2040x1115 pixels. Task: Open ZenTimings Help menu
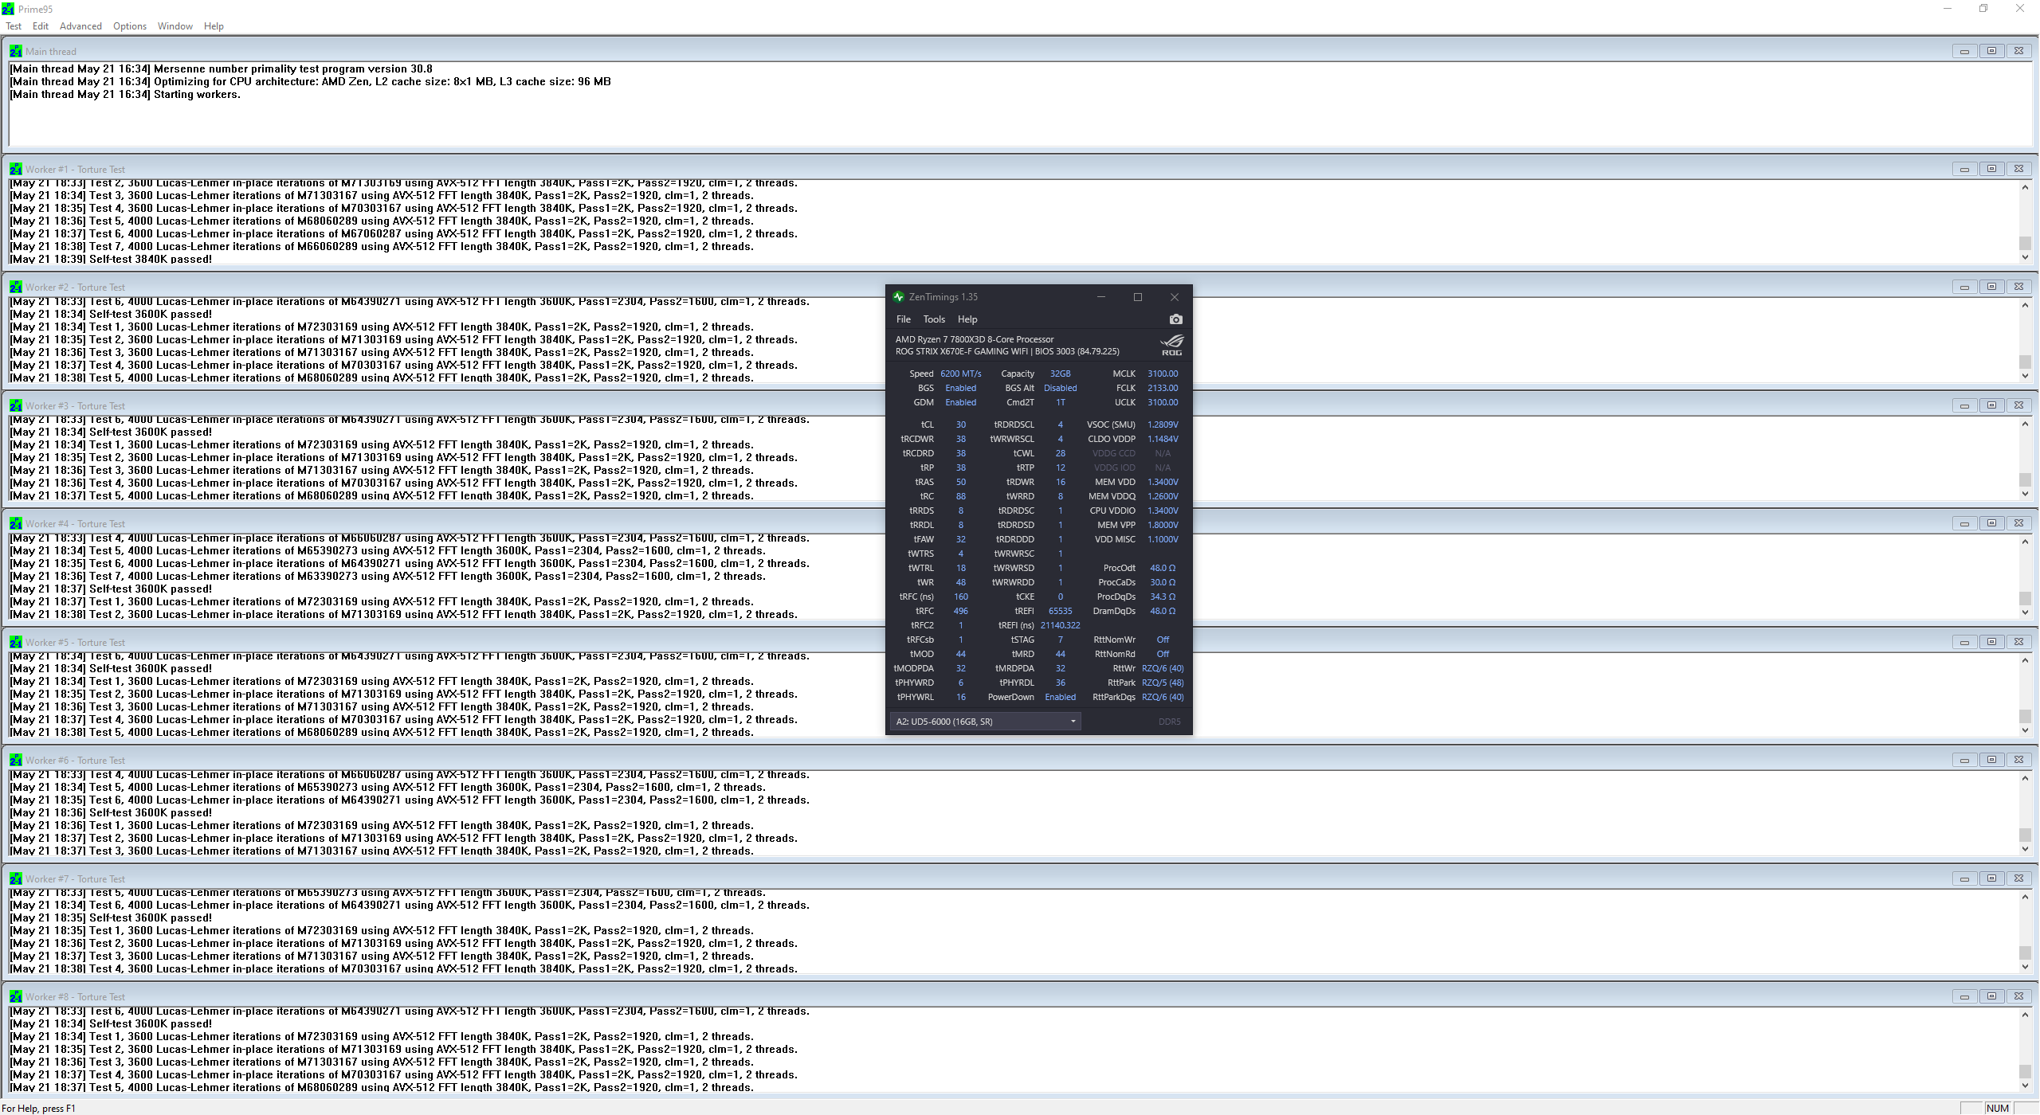967,319
